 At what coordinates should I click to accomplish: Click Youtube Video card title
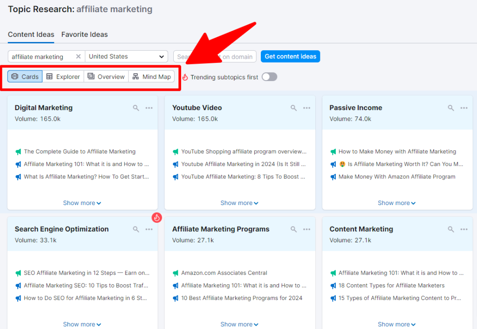click(197, 108)
